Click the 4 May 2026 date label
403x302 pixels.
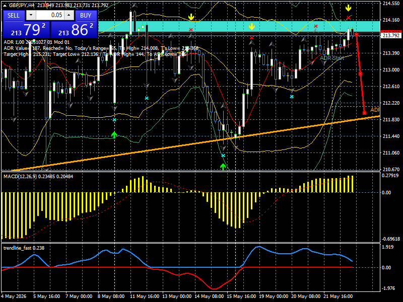click(14, 296)
